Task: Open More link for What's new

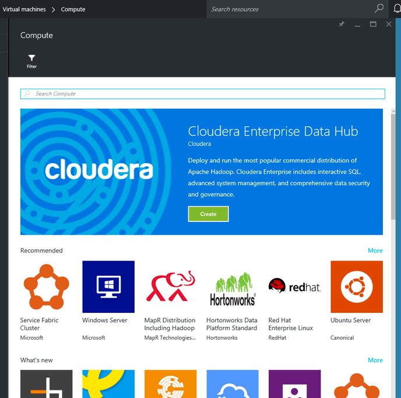Action: [375, 360]
